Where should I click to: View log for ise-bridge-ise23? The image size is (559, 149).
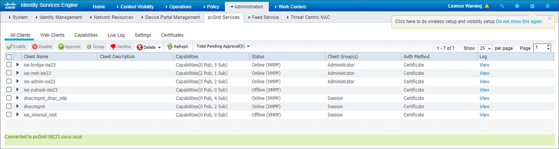[484, 65]
